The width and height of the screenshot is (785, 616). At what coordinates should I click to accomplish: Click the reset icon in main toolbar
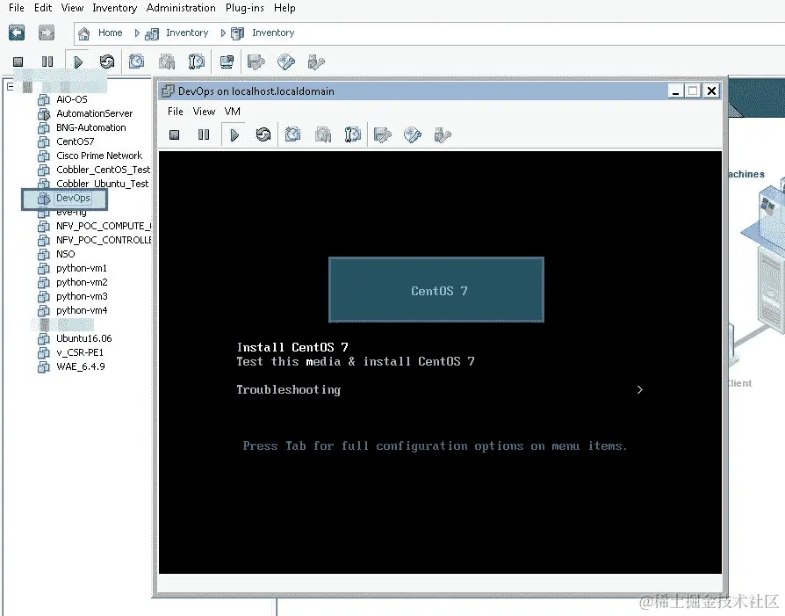[x=106, y=62]
